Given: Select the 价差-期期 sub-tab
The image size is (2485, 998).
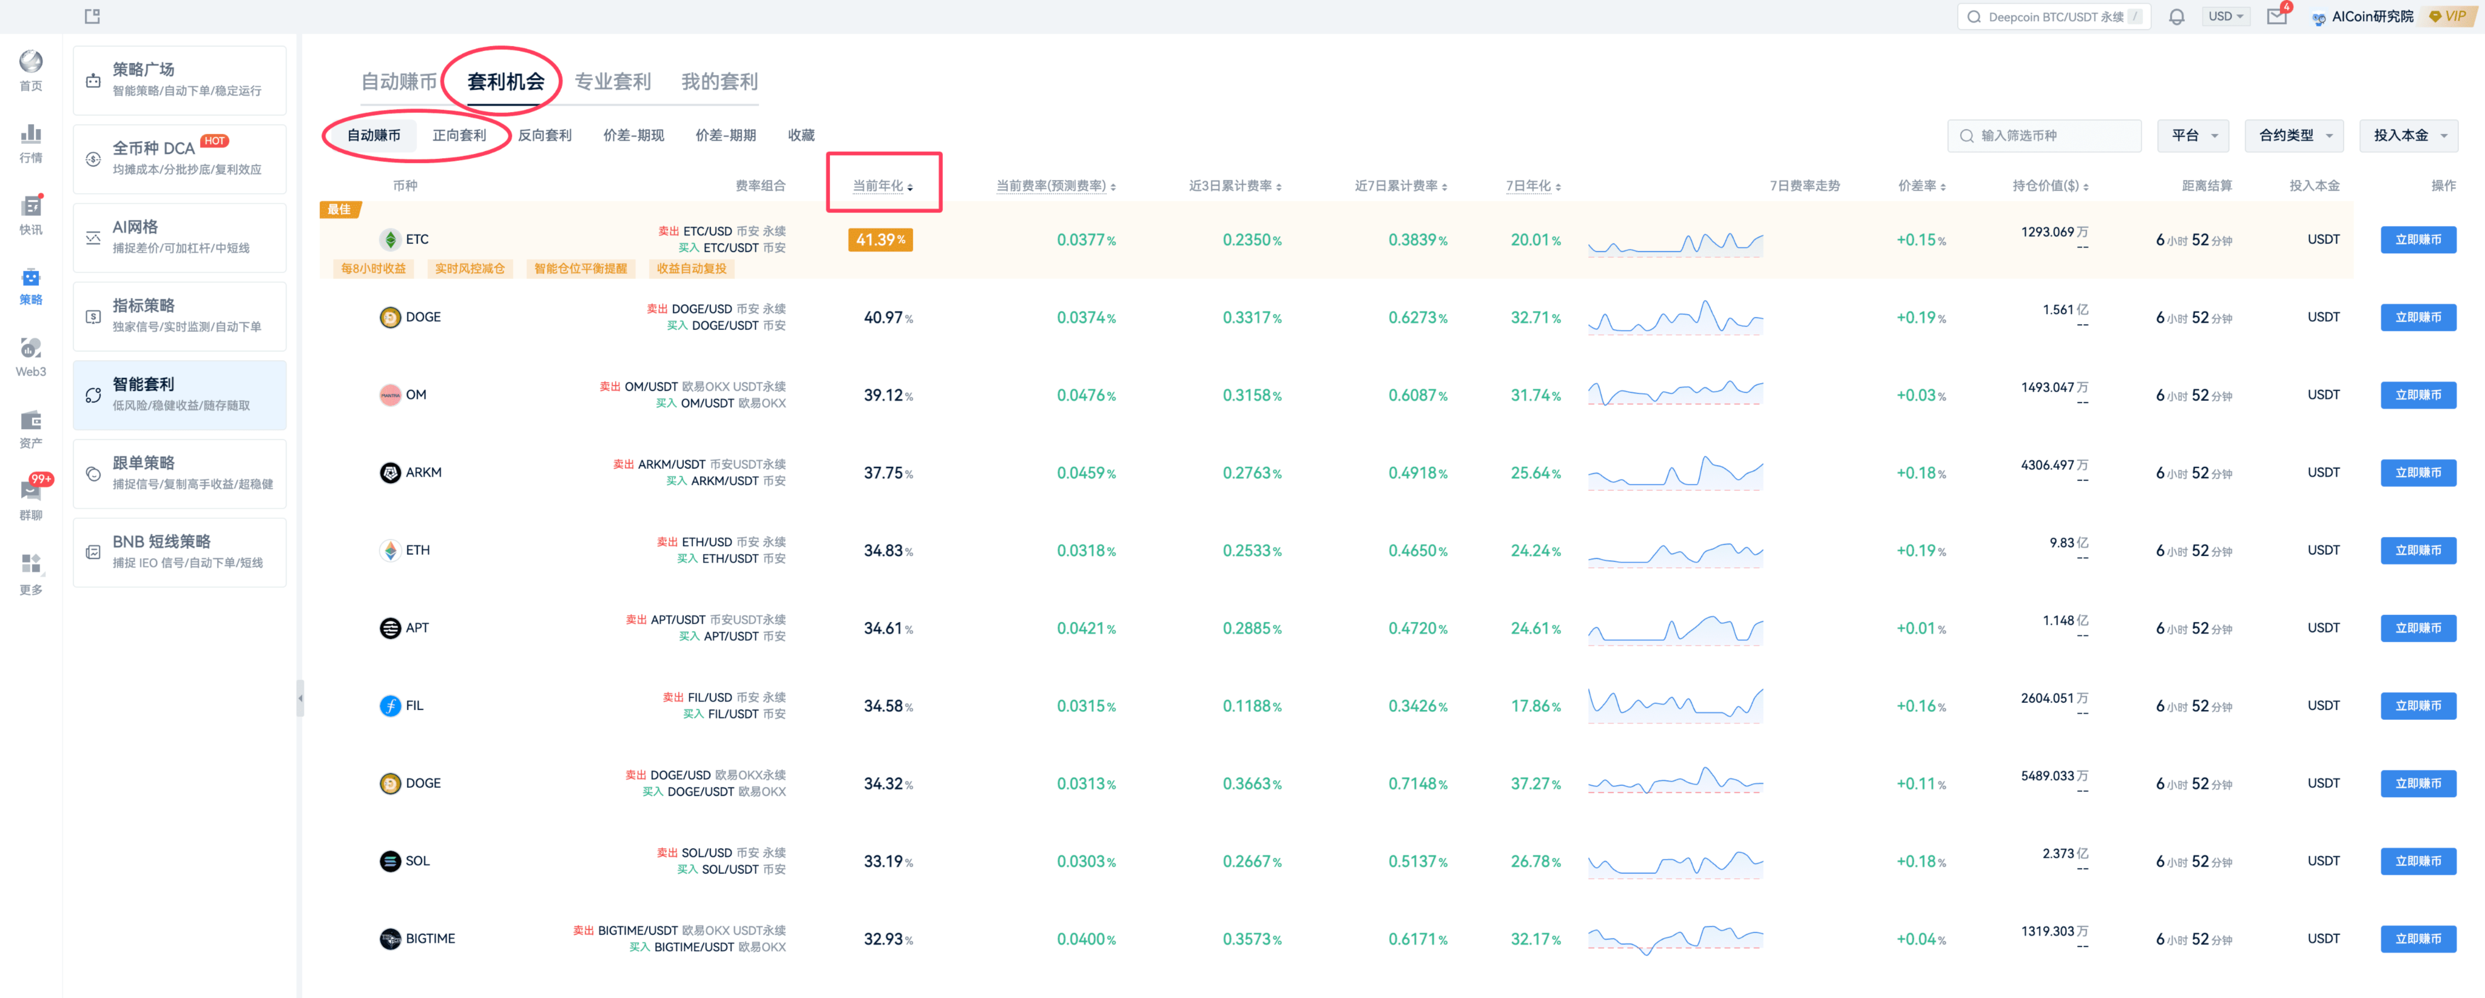Looking at the screenshot, I should (x=726, y=135).
